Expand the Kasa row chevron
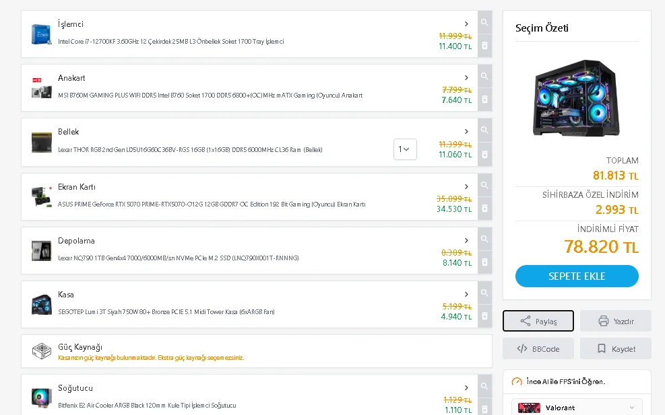 click(466, 294)
